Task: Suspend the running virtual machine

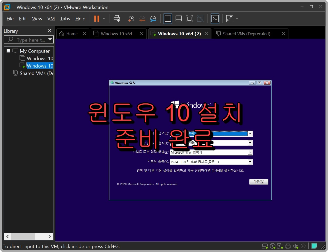Action: (96, 18)
